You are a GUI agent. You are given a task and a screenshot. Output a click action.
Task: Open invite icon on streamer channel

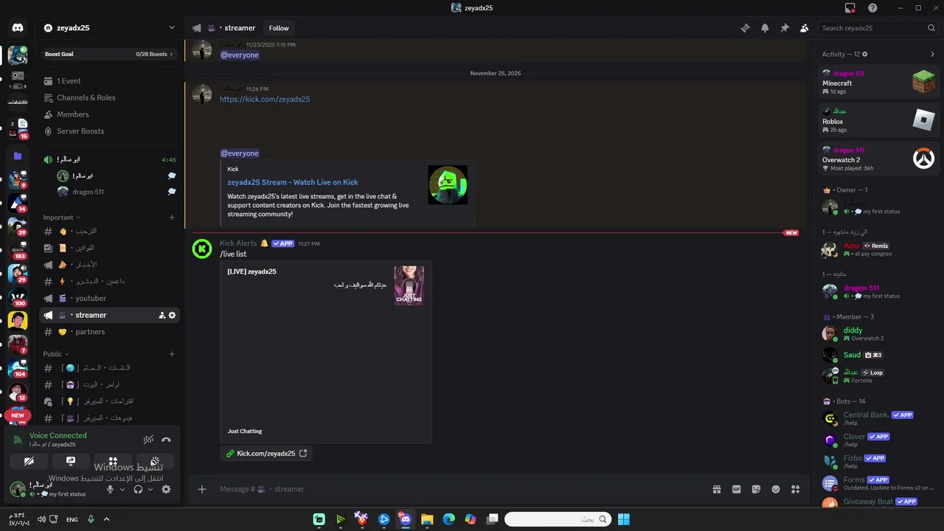pos(162,315)
